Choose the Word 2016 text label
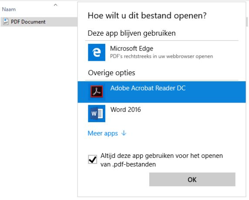Screen dimensions: 249x200 pyautogui.click(x=125, y=110)
